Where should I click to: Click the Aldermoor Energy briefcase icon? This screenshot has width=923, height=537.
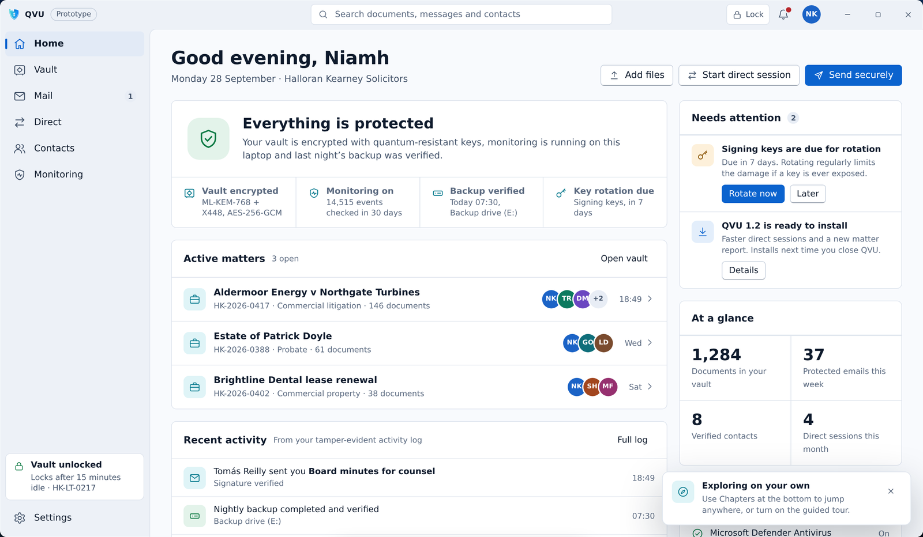pos(194,299)
